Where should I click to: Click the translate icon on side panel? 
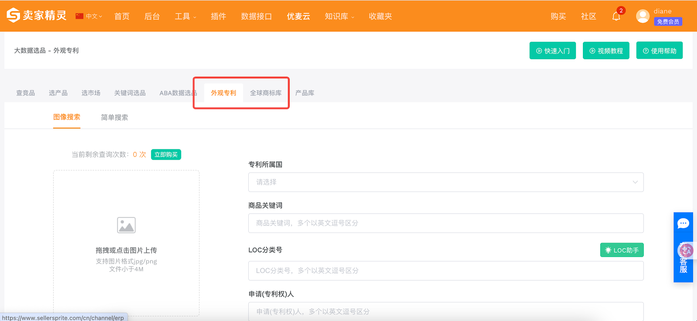click(685, 250)
